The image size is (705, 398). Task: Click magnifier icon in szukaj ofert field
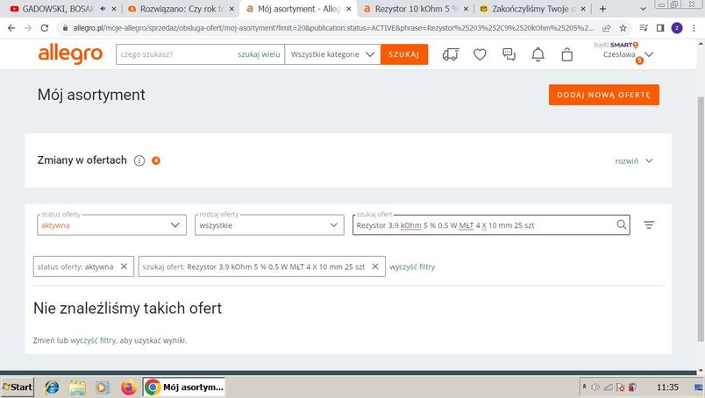click(622, 225)
